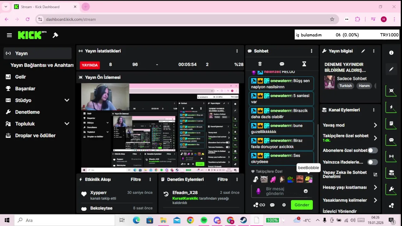Image resolution: width=402 pixels, height=226 pixels.
Task: Click the purple microphone icon in the message box
Action: [x=258, y=191]
